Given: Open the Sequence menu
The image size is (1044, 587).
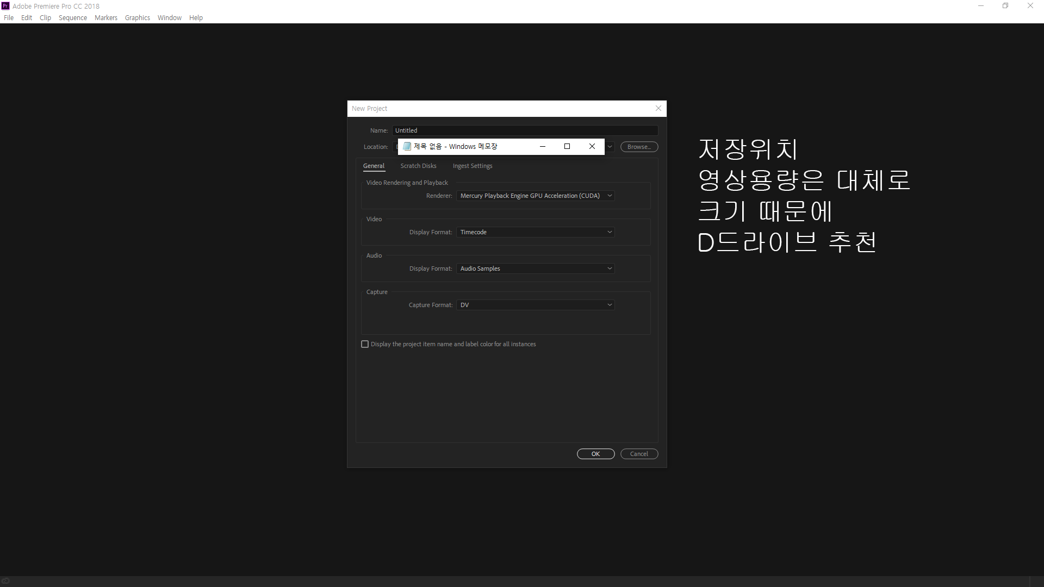Looking at the screenshot, I should [x=73, y=18].
